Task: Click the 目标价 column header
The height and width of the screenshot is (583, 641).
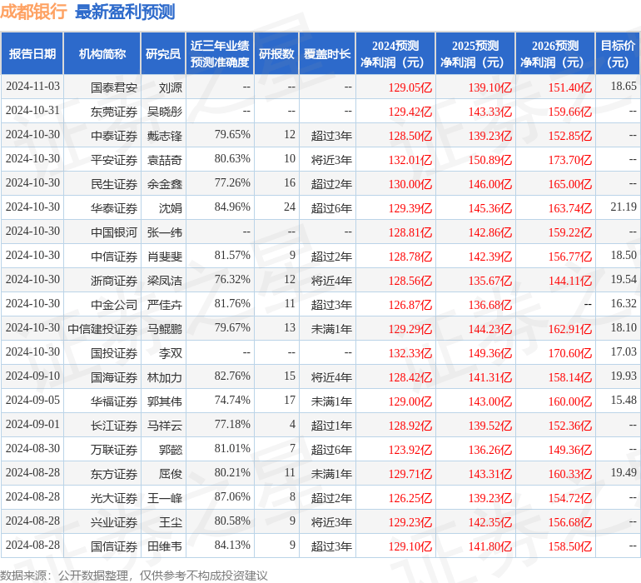Action: (x=618, y=53)
